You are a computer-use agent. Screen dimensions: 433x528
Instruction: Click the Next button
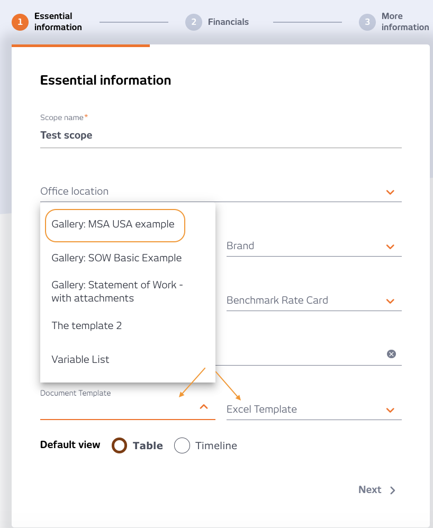tap(370, 489)
